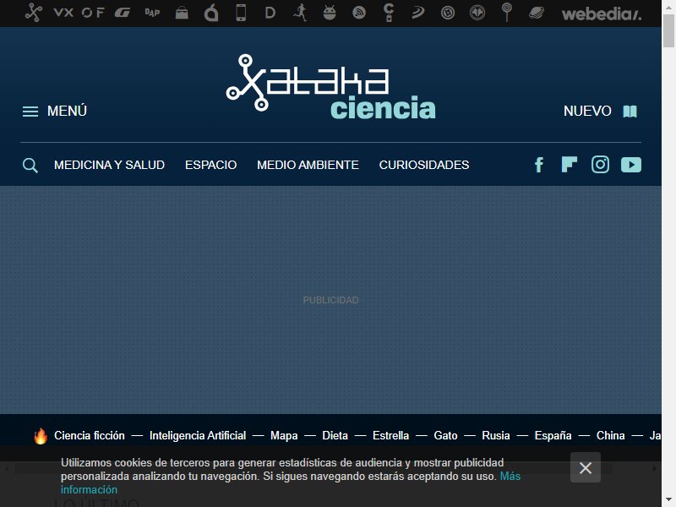Visit the Facebook page icon

[x=539, y=165]
